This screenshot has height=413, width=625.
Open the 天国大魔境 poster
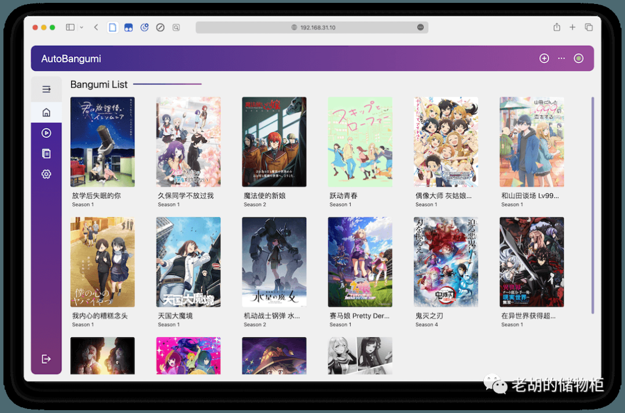(x=188, y=262)
